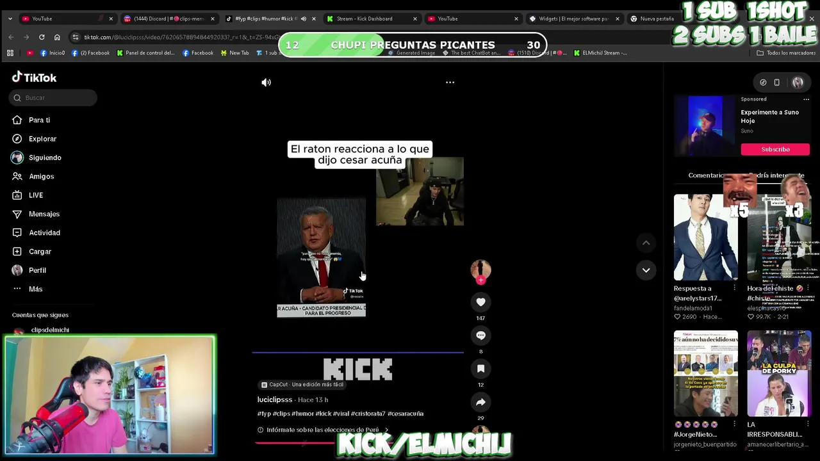
Task: Click the #cesaracuña hashtag
Action: pyautogui.click(x=406, y=414)
